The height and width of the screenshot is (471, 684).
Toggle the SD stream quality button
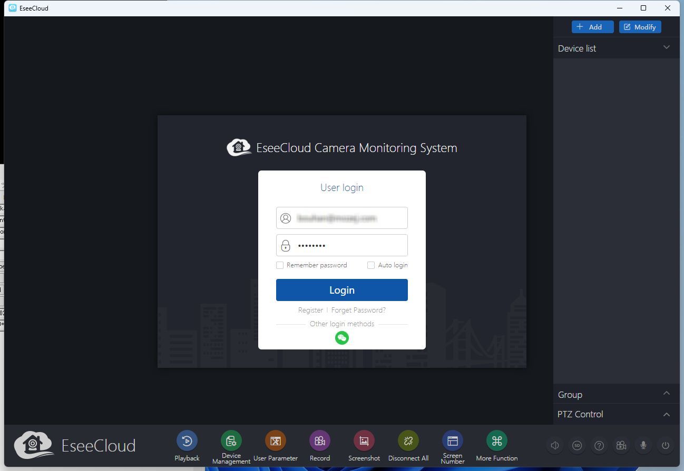pyautogui.click(x=577, y=446)
